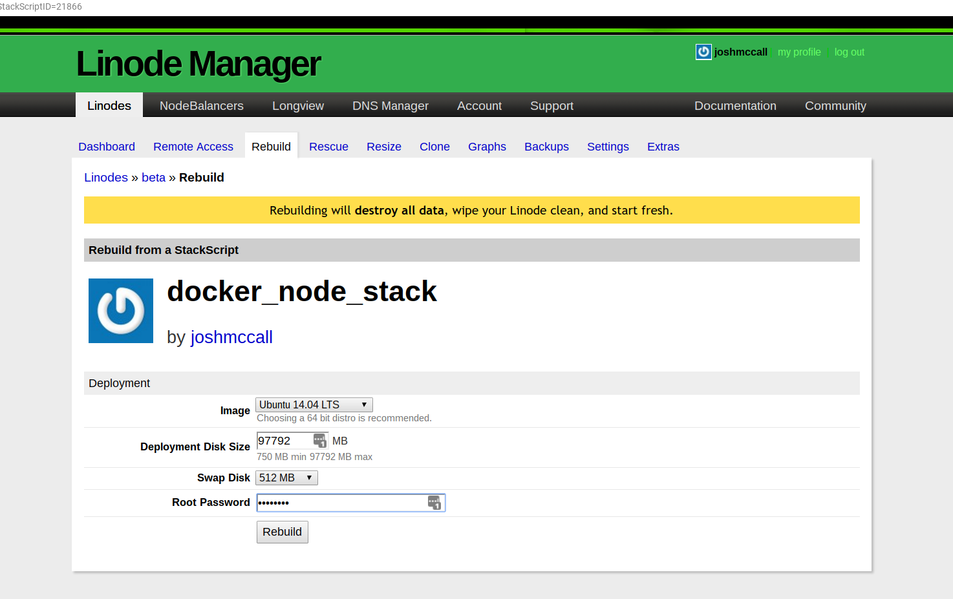
Task: Go to the Account section
Action: (x=479, y=105)
